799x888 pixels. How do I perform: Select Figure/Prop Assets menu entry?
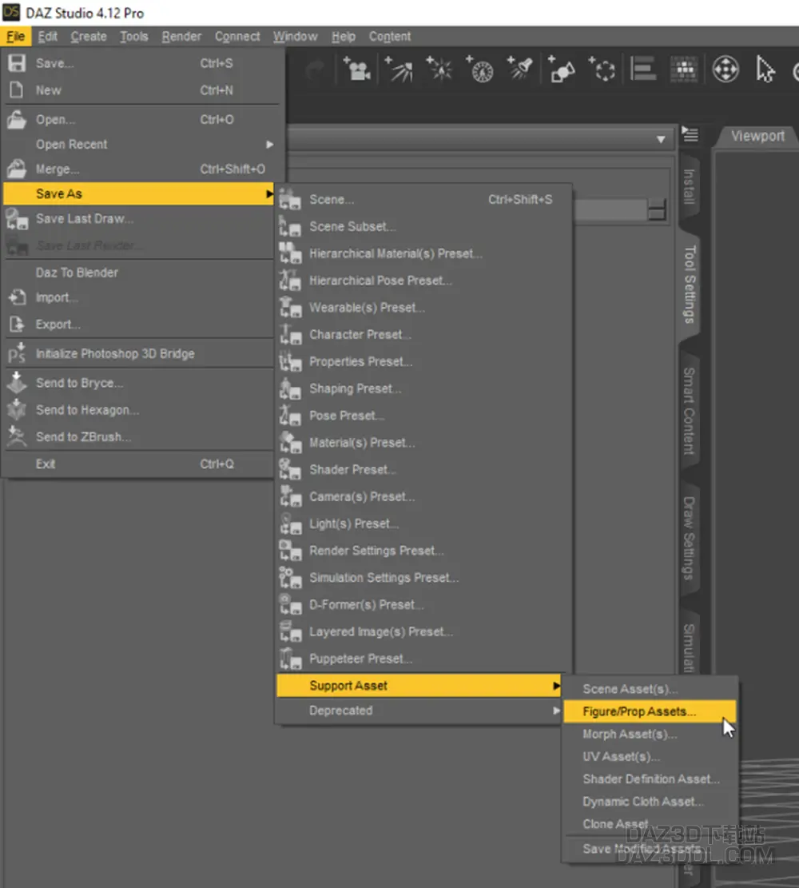pyautogui.click(x=650, y=711)
